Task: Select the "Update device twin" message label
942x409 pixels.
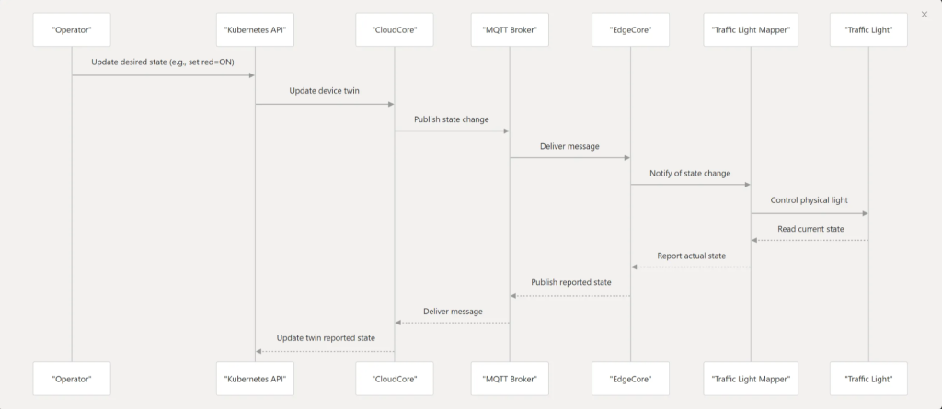Action: point(325,91)
